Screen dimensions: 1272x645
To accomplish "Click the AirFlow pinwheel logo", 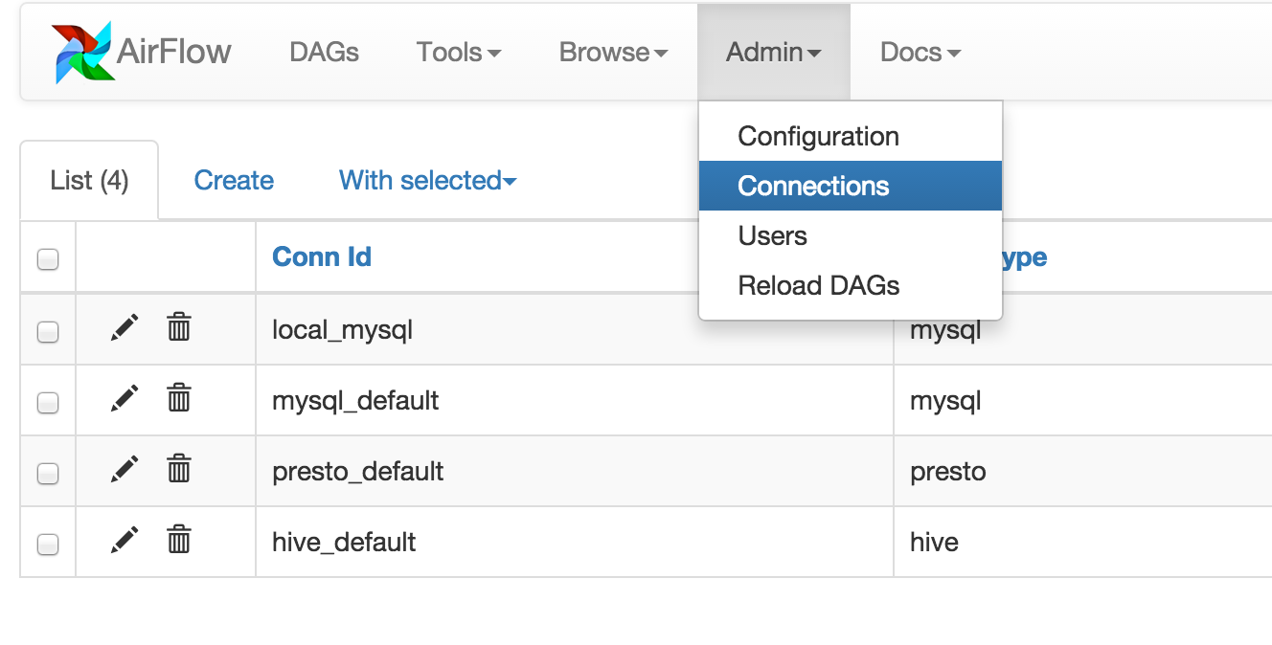I will pos(82,53).
